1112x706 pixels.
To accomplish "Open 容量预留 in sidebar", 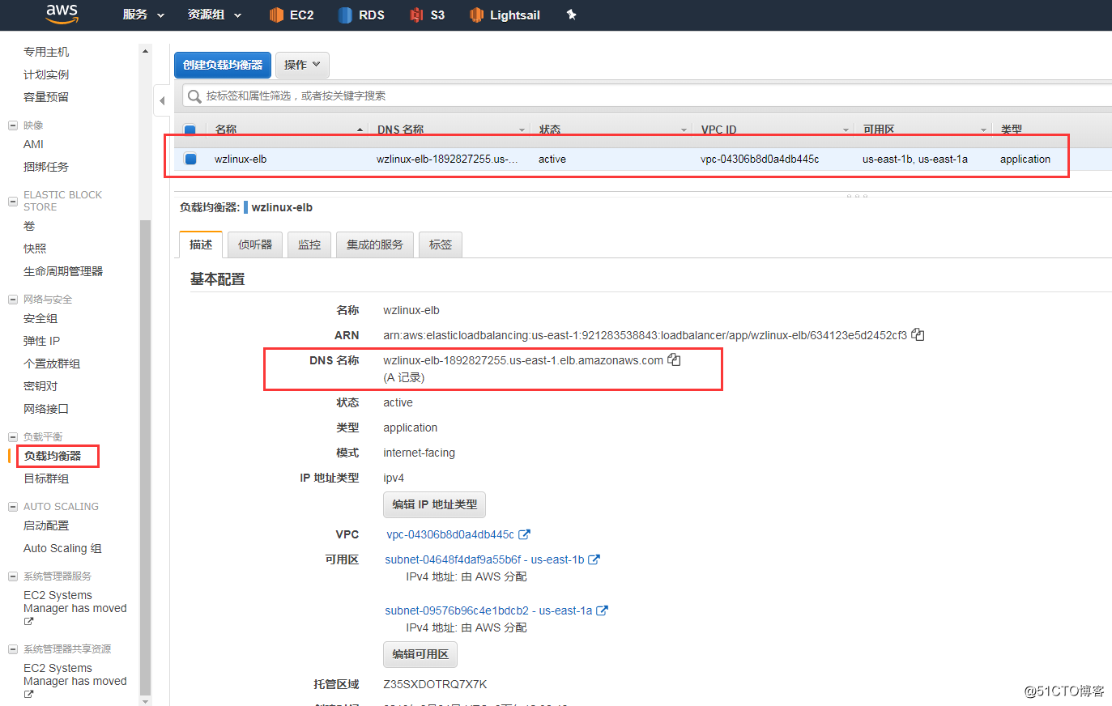I will point(46,97).
